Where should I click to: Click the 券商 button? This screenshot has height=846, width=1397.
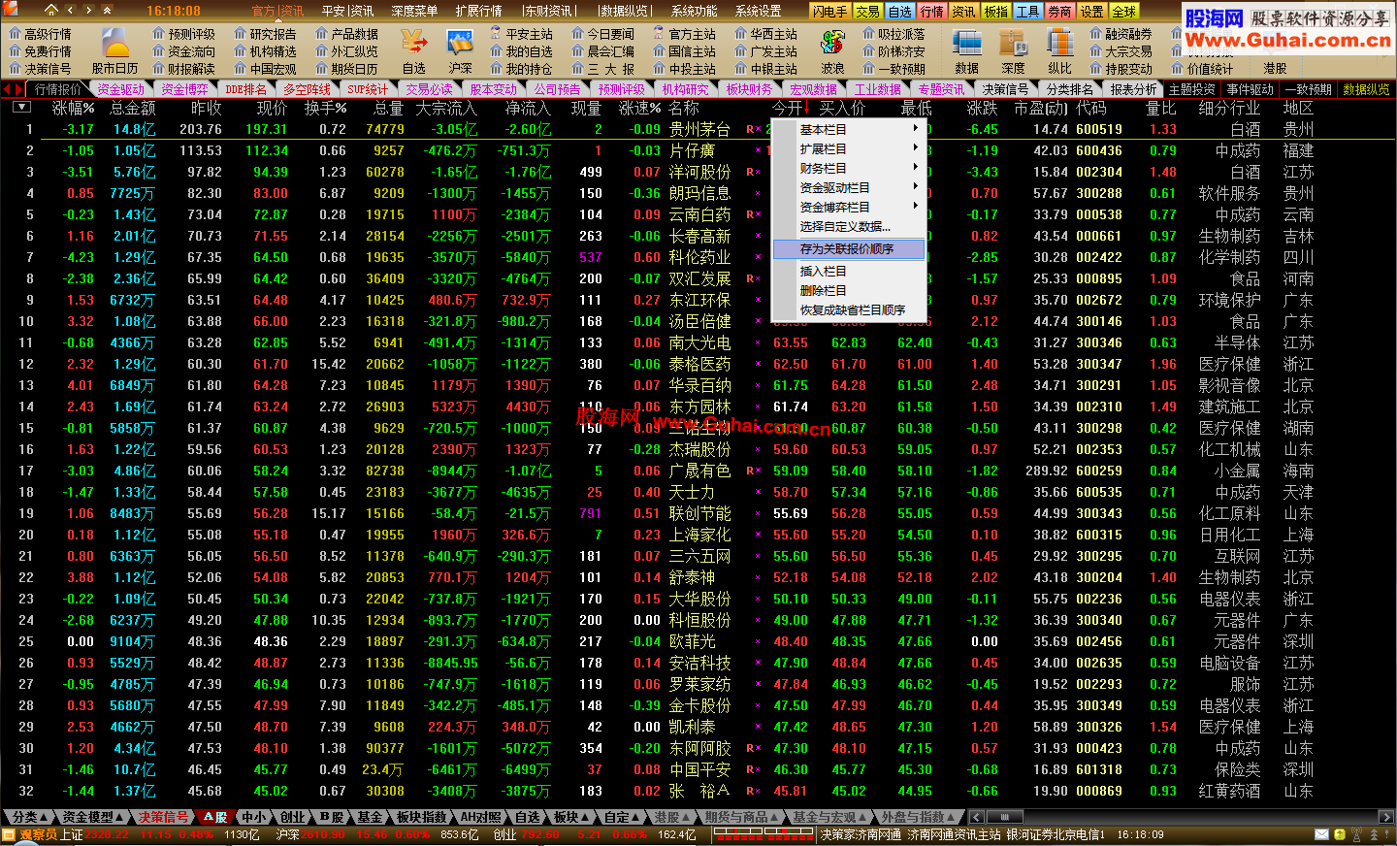click(x=1060, y=12)
